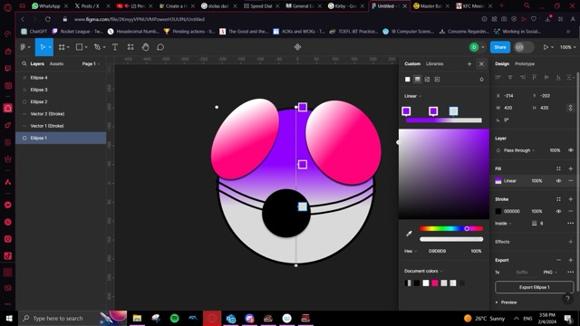Open the ChatGPT bookmark
Screen dimensions: 580x326
tap(34, 32)
